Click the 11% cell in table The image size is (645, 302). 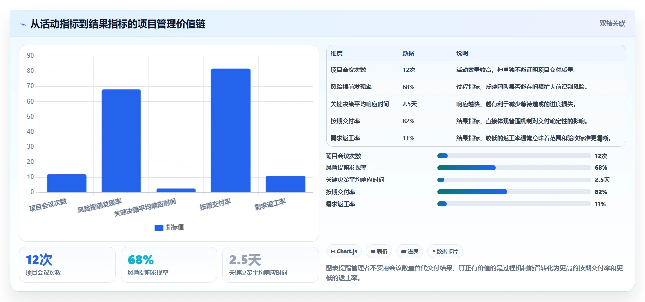[x=408, y=138]
